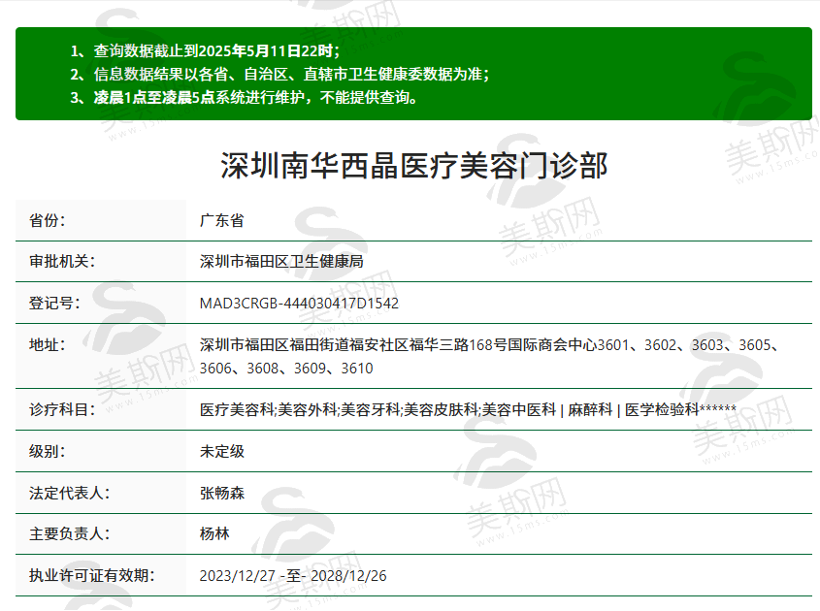Click the 诊疗科目 row label
The width and height of the screenshot is (820, 611).
tap(62, 409)
